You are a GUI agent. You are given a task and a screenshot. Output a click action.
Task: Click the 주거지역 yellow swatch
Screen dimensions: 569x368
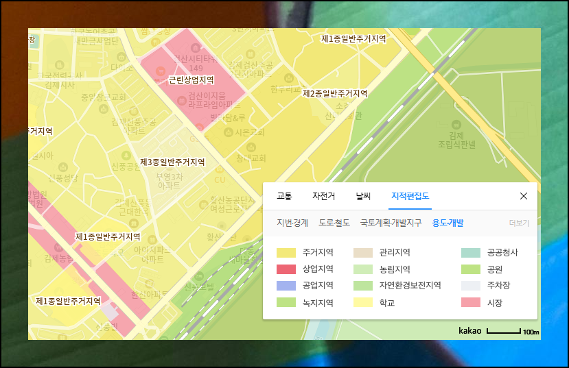pyautogui.click(x=286, y=252)
